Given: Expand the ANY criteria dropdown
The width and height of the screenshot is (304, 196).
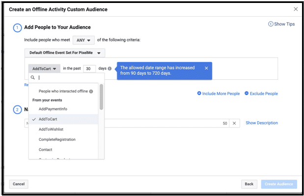Looking at the screenshot, I should coord(83,40).
